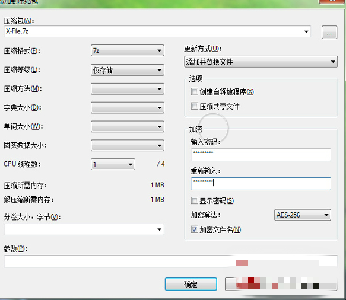The image size is (346, 300).
Task: Enable 创建自释放程序 checkbox
Action: [x=195, y=92]
